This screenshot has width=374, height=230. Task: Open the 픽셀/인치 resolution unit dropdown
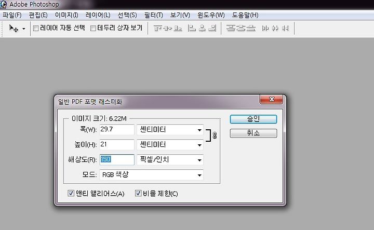(x=170, y=160)
